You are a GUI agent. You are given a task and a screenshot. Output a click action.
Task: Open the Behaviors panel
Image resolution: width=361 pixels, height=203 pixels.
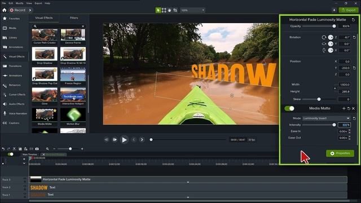[12, 85]
